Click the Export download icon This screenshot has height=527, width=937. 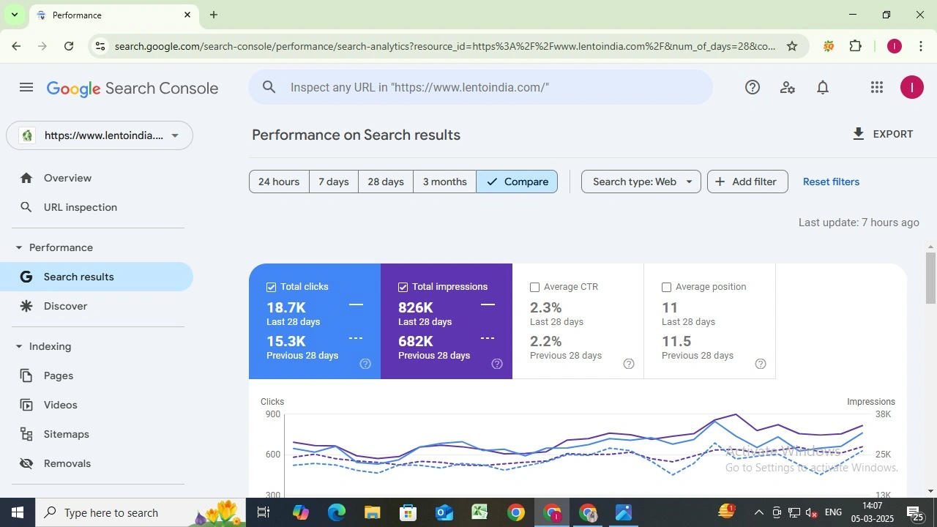(x=859, y=134)
